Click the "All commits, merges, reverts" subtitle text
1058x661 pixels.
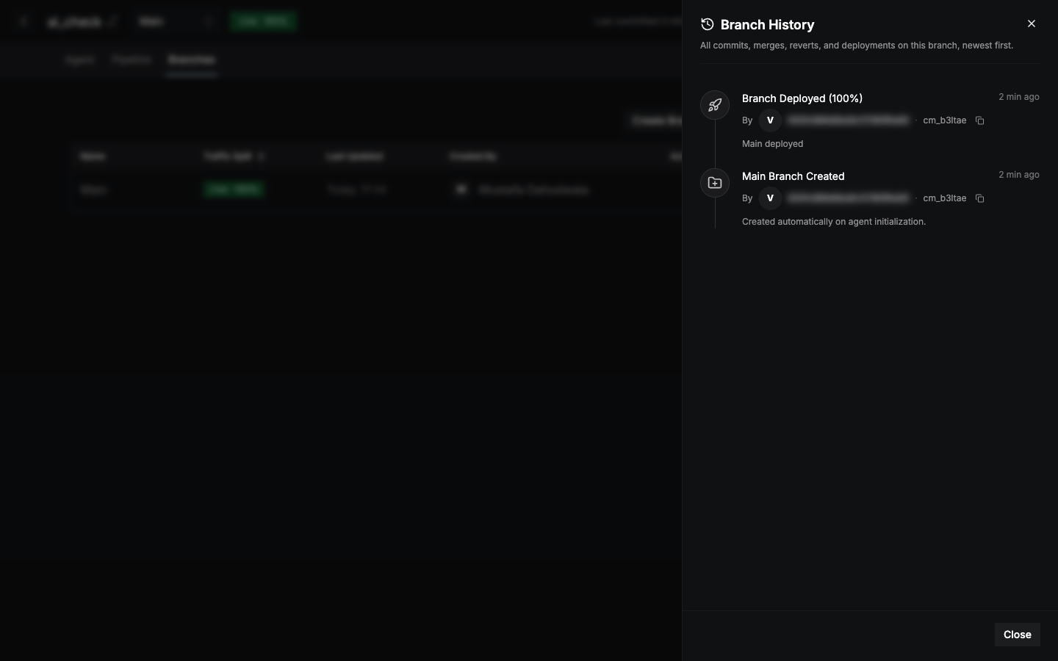tap(857, 46)
